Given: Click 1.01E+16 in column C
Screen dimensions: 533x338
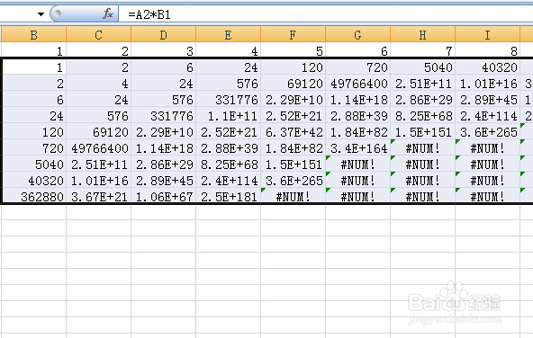Looking at the screenshot, I should pos(98,181).
